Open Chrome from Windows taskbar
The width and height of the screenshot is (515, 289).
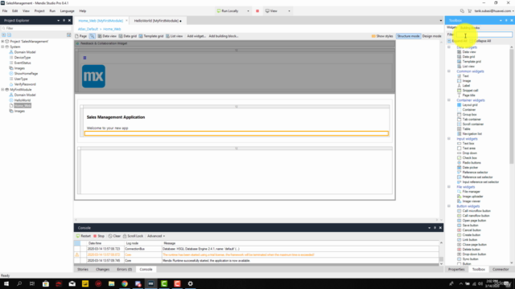125,283
